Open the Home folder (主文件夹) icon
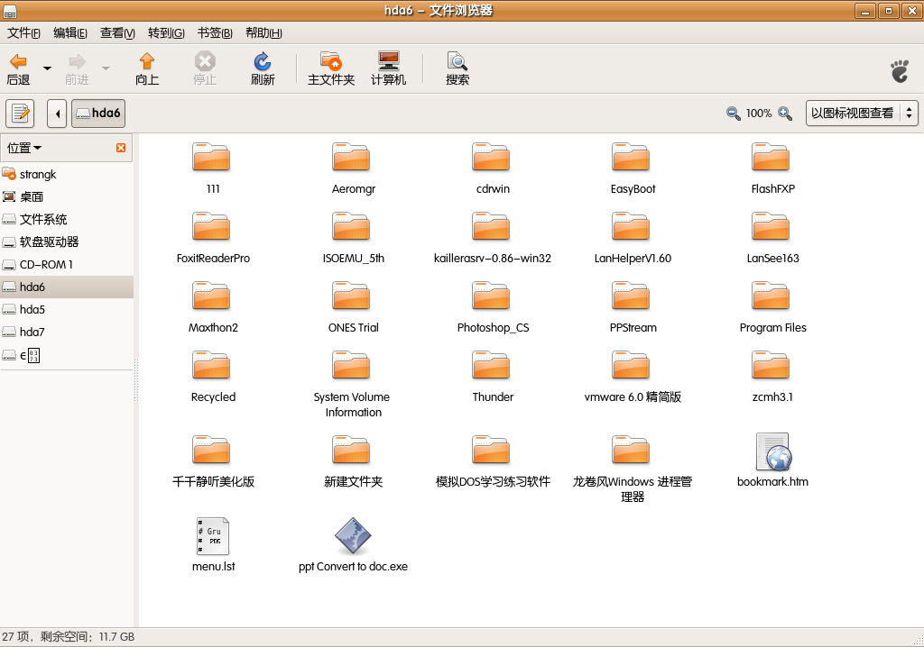This screenshot has width=924, height=647. [330, 61]
